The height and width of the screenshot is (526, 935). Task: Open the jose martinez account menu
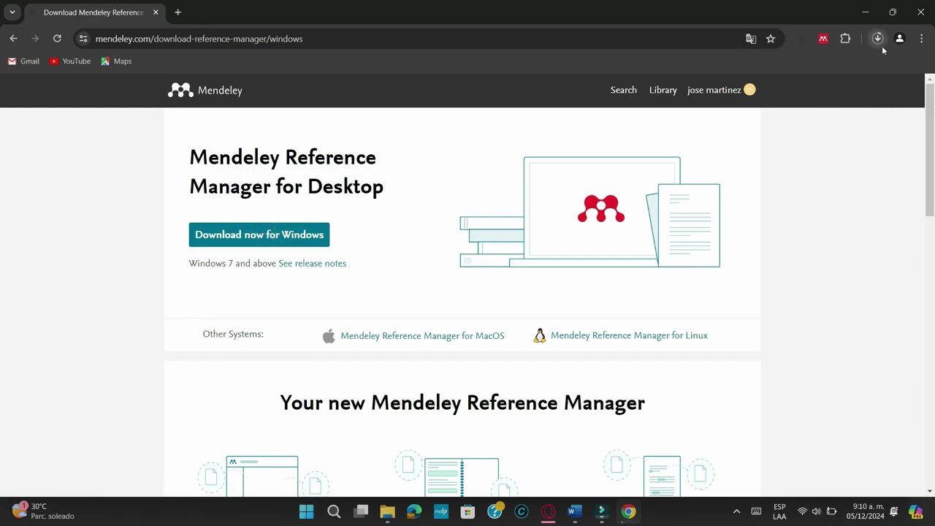coord(722,90)
